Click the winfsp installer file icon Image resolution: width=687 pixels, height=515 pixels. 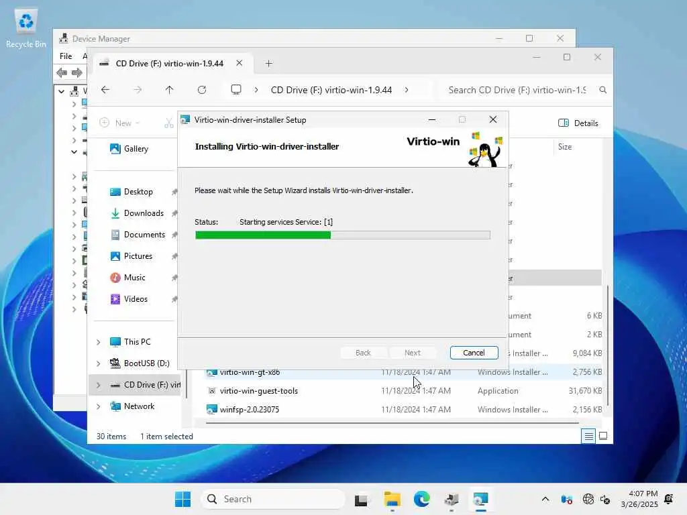[211, 410]
